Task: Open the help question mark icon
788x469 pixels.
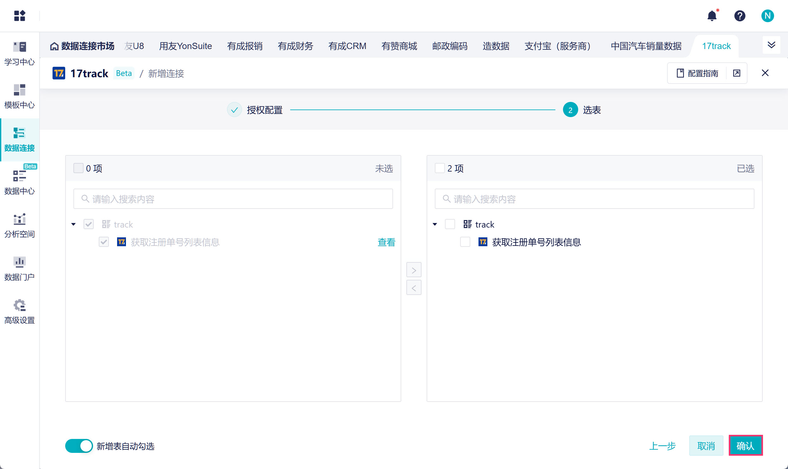Action: pos(740,16)
